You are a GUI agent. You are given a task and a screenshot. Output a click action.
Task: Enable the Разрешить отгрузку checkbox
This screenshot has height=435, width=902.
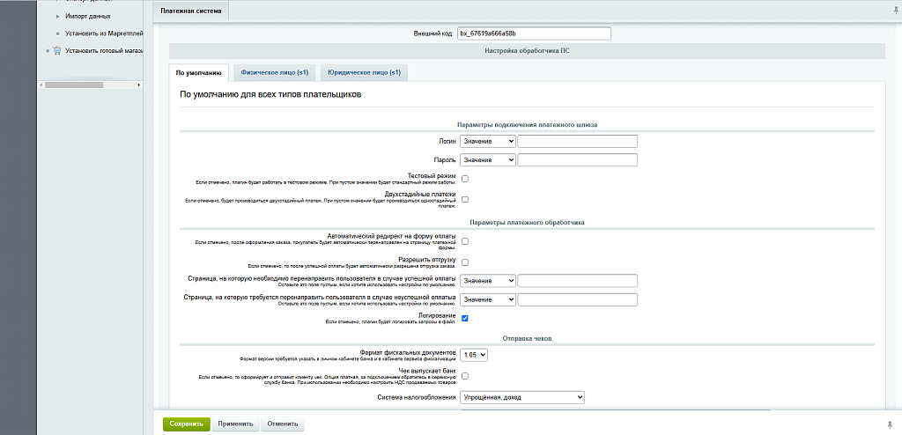465,262
